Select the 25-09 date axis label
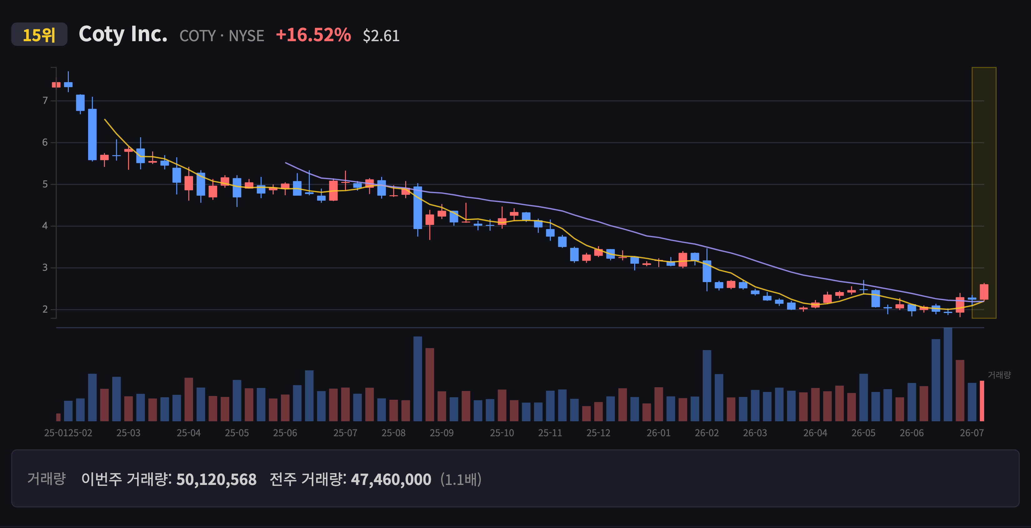 (442, 433)
